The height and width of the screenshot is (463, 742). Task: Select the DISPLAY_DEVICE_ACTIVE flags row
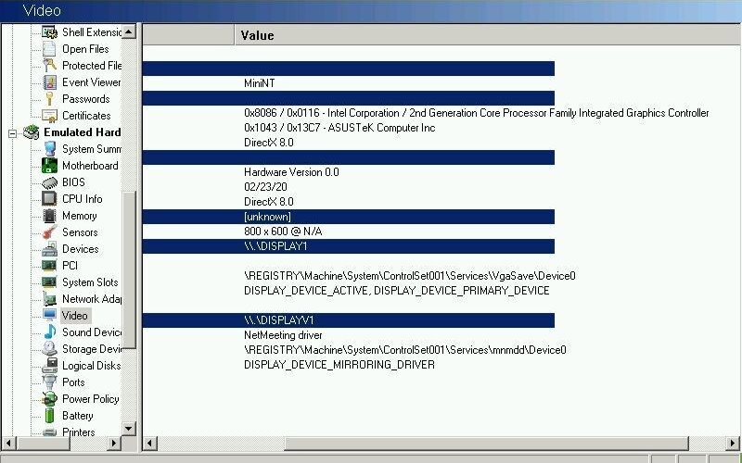click(x=397, y=291)
